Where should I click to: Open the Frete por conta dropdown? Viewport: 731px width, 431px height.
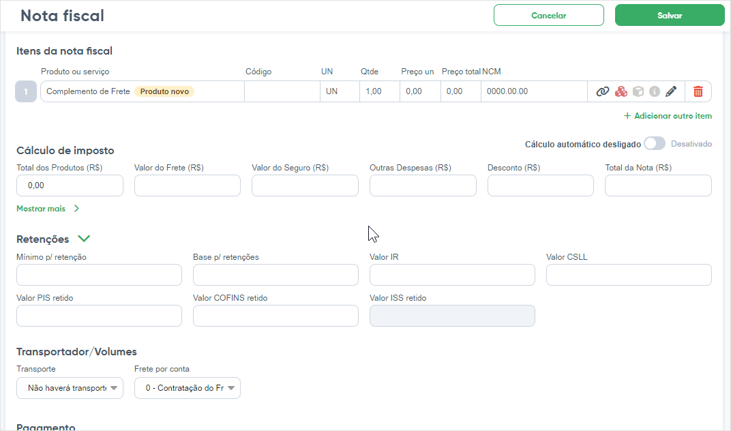point(188,388)
